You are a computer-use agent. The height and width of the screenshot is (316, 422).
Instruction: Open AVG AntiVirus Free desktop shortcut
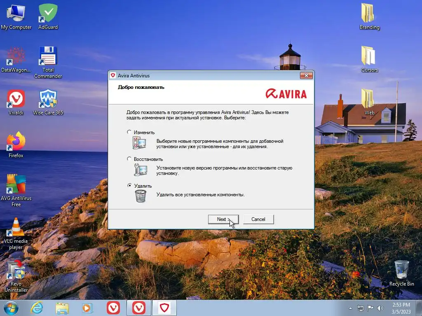pos(16,191)
